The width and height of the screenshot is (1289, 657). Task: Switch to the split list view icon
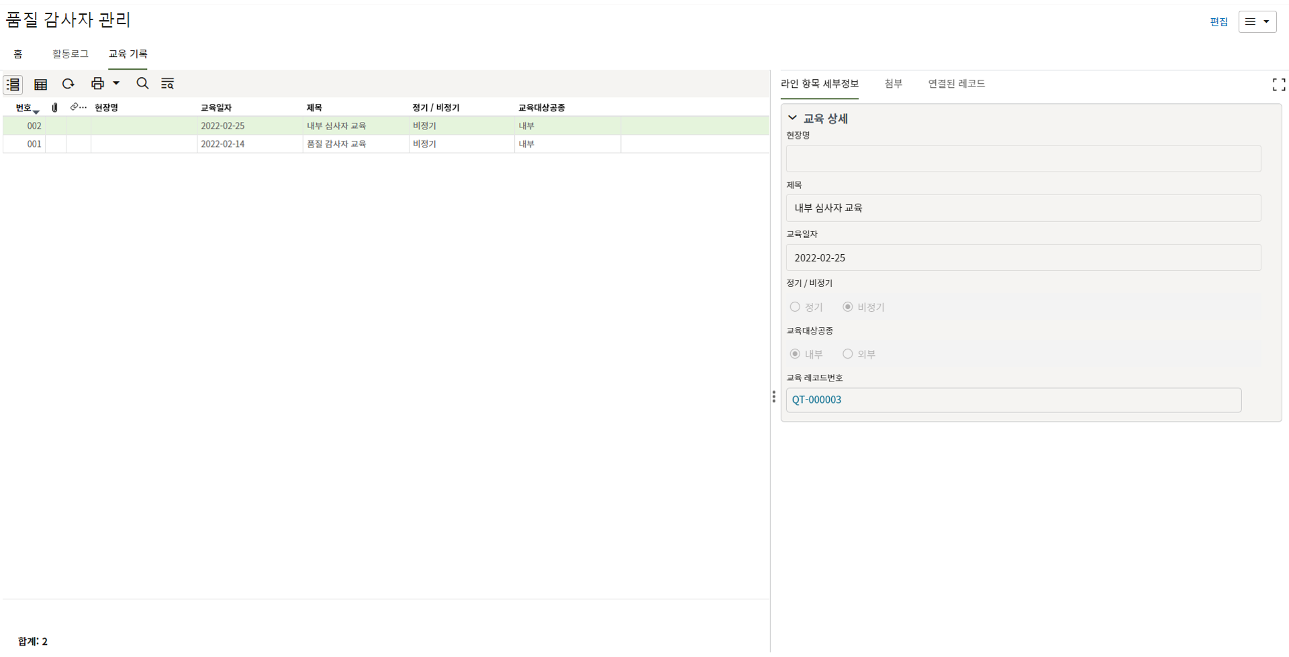click(13, 84)
